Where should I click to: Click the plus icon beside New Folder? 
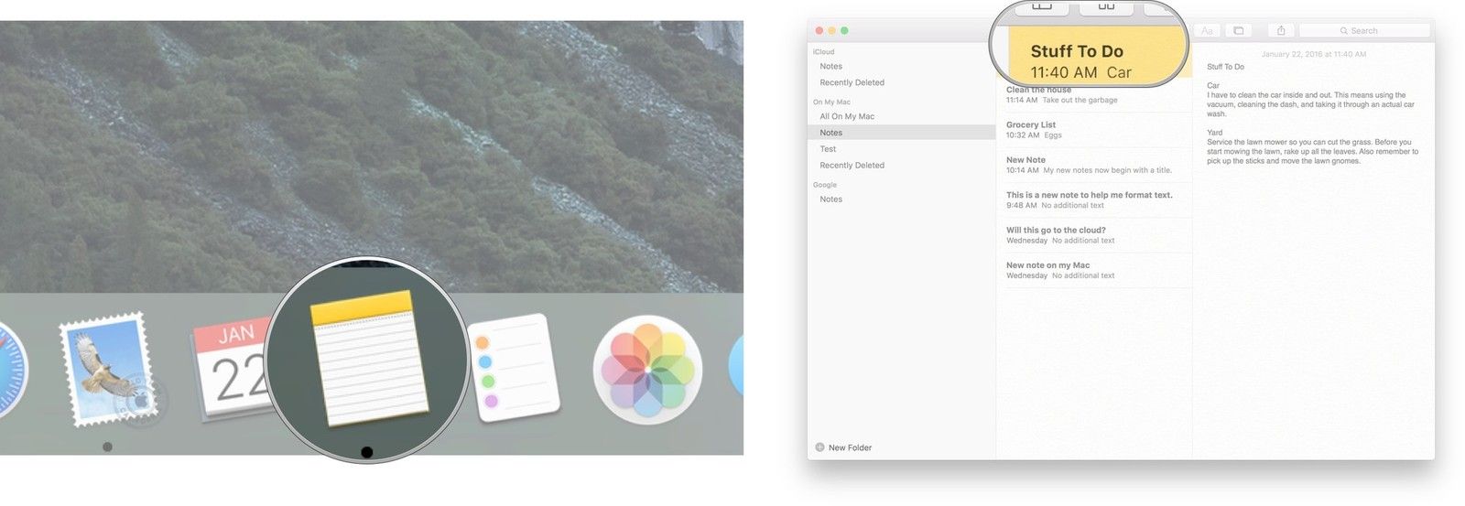point(819,447)
